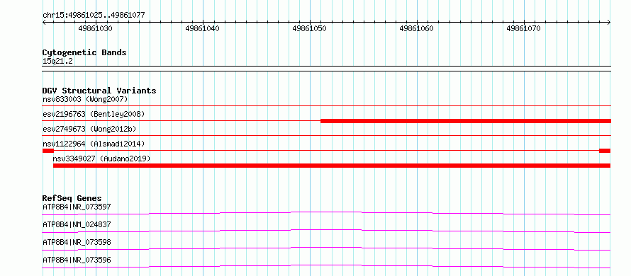This screenshot has width=631, height=276.
Task: Click the right red block of nsv1122964
Action: point(605,151)
